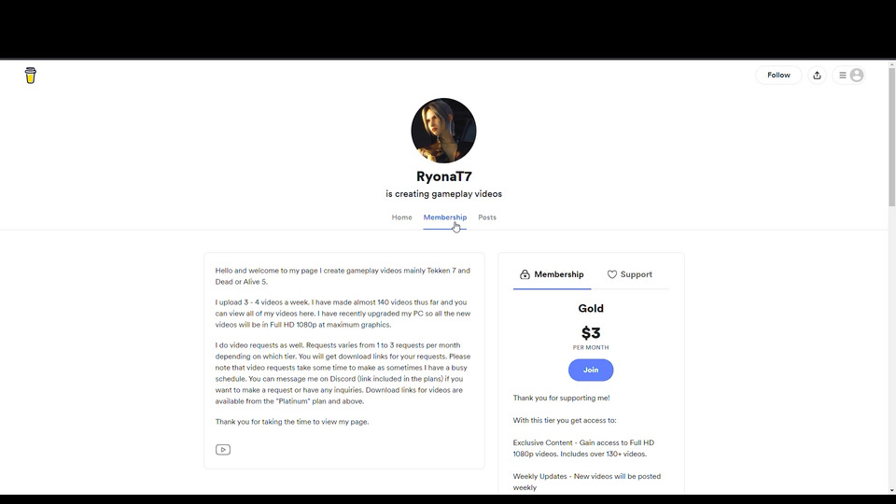This screenshot has height=504, width=896.
Task: Open RyonaT7 profile picture
Action: [443, 131]
